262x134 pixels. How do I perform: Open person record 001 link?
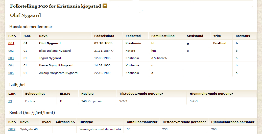[x=11, y=43]
